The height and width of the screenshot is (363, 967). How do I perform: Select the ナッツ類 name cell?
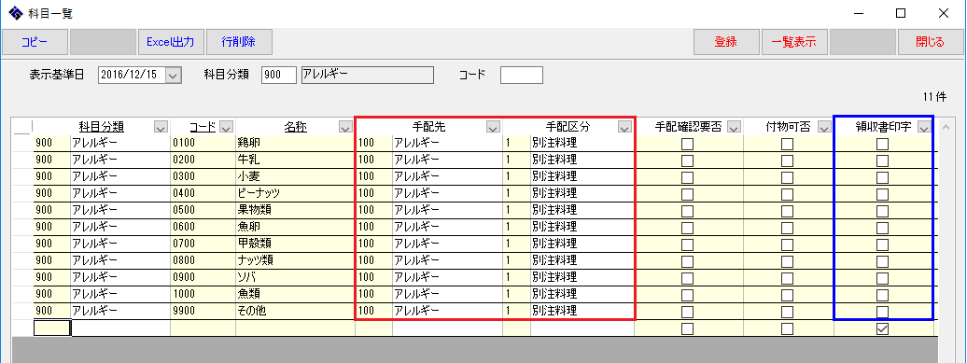pos(295,260)
